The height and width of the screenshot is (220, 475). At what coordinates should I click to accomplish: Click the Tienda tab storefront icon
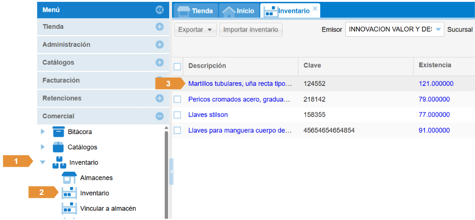click(x=183, y=11)
